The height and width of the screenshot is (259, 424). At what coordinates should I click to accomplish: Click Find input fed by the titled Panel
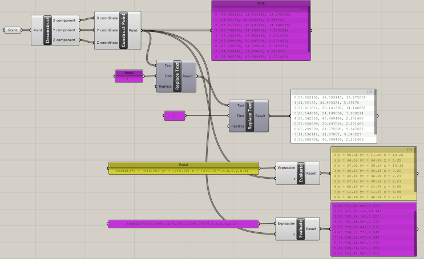click(168, 76)
